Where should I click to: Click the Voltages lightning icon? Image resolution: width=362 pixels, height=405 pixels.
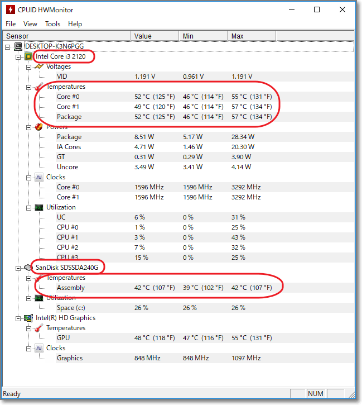(x=39, y=66)
